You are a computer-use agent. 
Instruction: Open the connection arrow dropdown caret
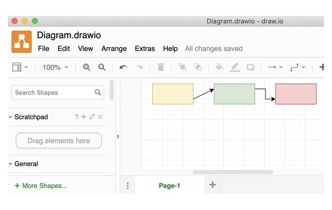pyautogui.click(x=281, y=67)
